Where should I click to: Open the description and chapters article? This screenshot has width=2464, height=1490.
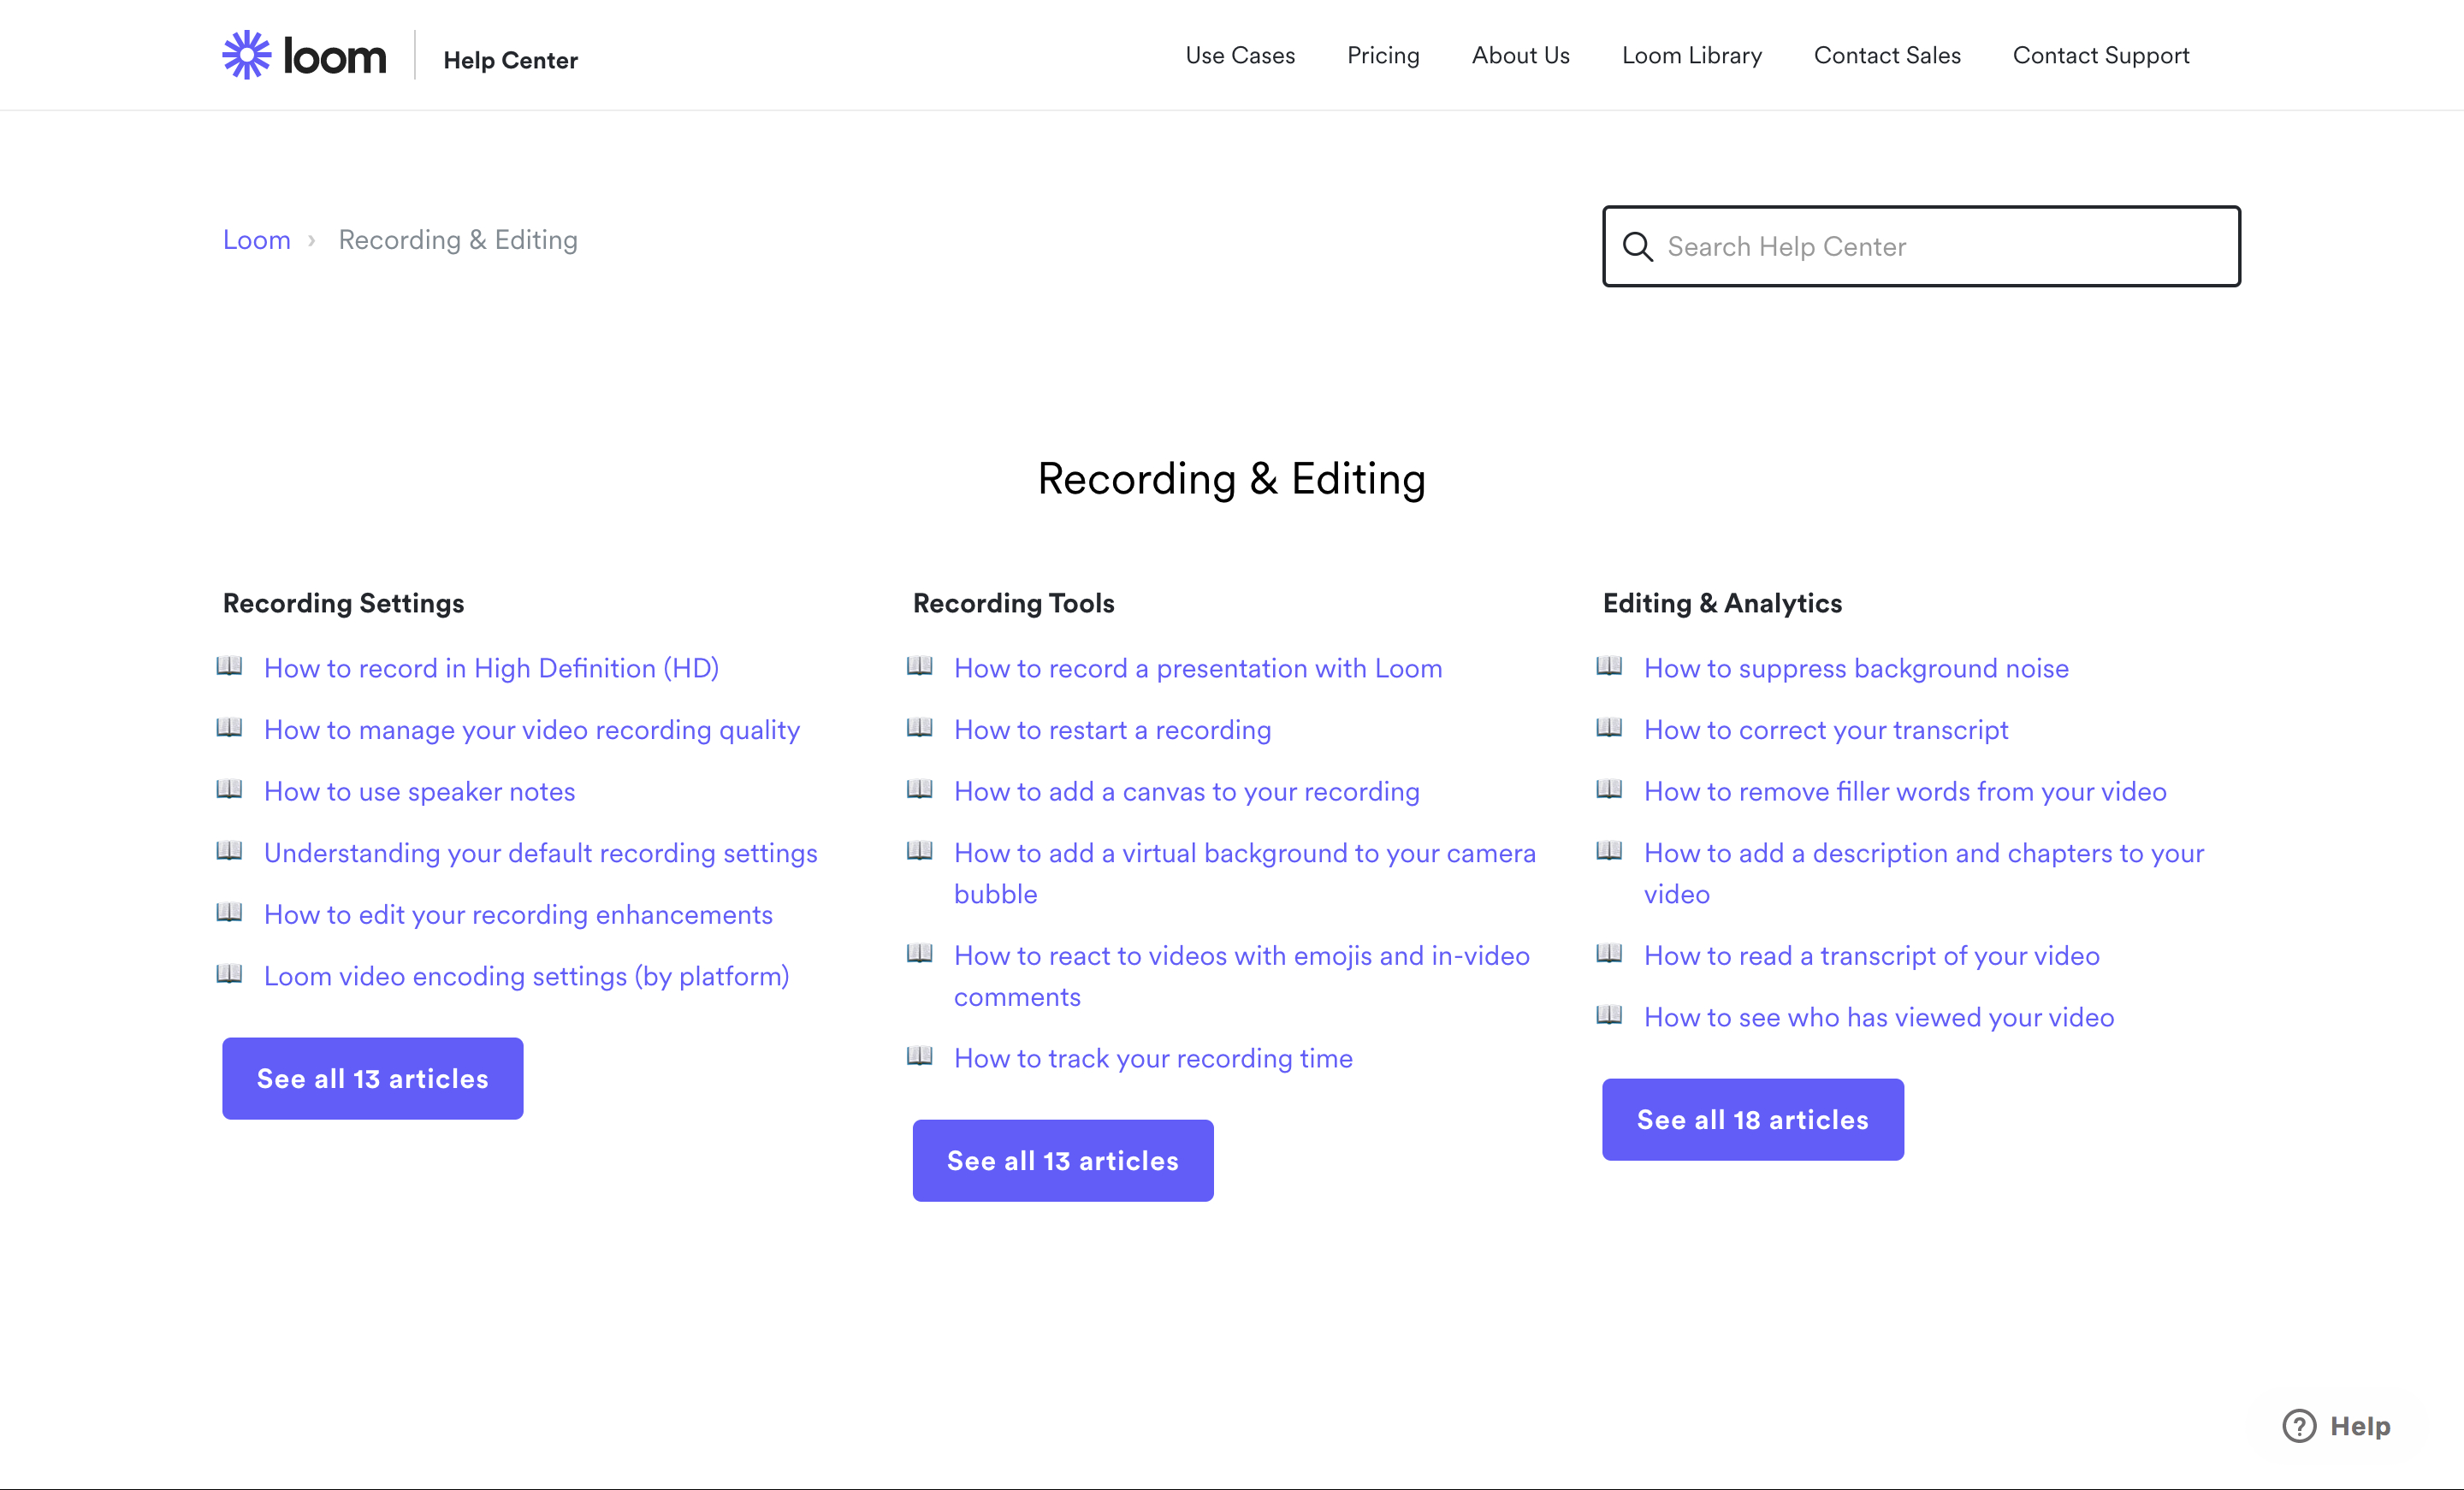pyautogui.click(x=1924, y=873)
